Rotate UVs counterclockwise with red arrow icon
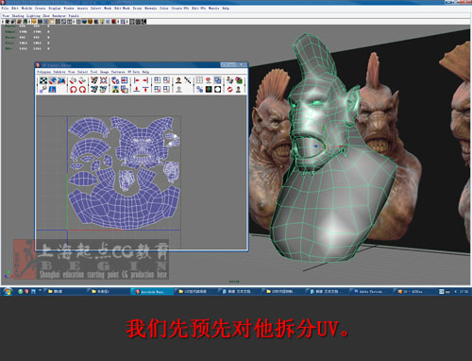The width and height of the screenshot is (472, 361). click(x=73, y=90)
